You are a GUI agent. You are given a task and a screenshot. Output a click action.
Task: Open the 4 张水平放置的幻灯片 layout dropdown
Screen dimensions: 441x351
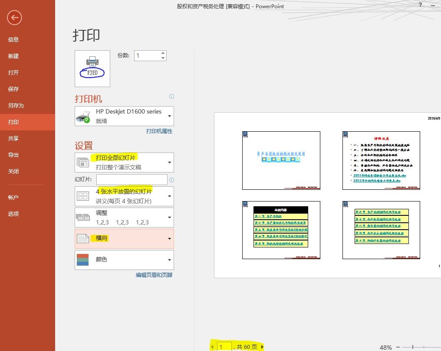click(x=124, y=196)
